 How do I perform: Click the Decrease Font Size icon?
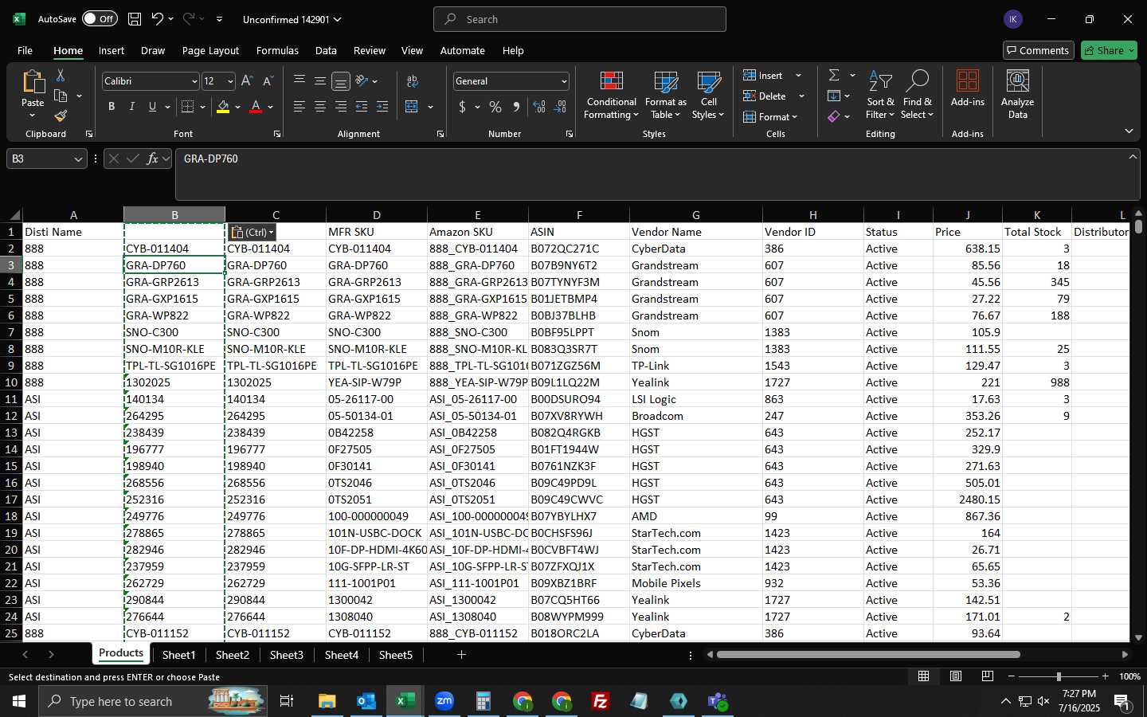268,81
